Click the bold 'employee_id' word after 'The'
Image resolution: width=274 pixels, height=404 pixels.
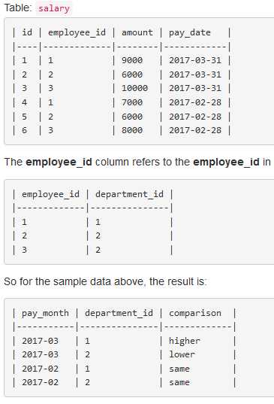coord(59,163)
